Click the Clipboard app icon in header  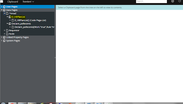(2, 1)
